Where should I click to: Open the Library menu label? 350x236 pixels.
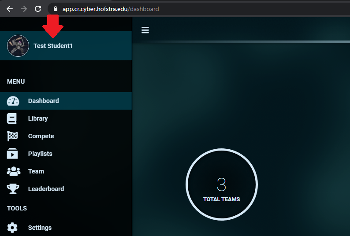[38, 118]
